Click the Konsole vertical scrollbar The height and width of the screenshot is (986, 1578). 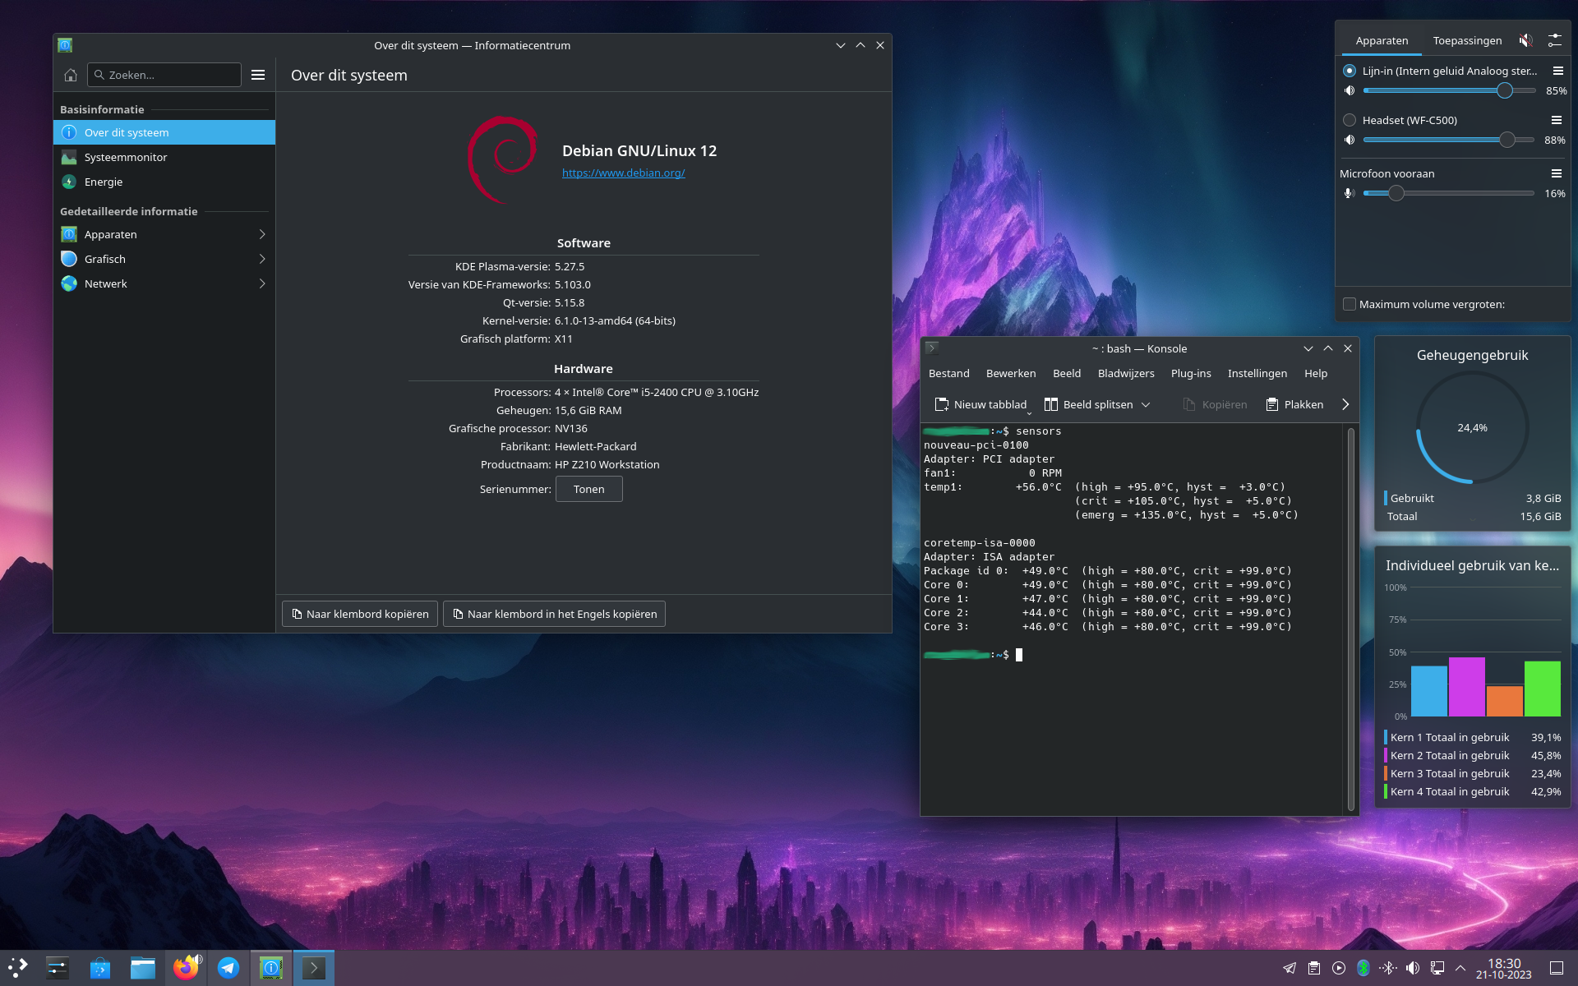1350,620
